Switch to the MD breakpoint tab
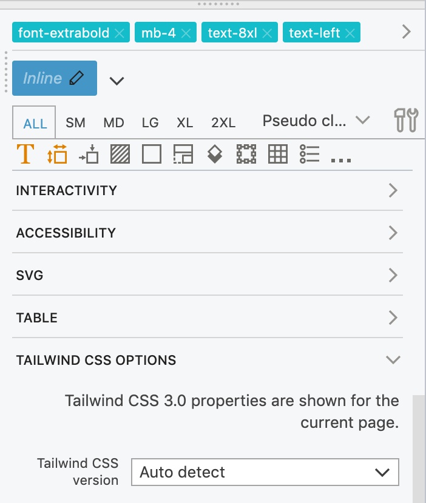This screenshot has width=426, height=503. pyautogui.click(x=113, y=123)
